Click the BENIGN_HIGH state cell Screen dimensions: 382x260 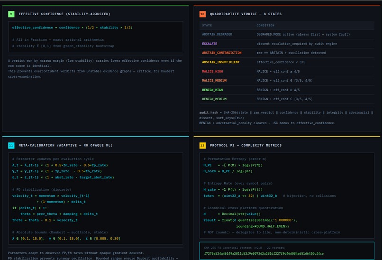[x=212, y=90]
